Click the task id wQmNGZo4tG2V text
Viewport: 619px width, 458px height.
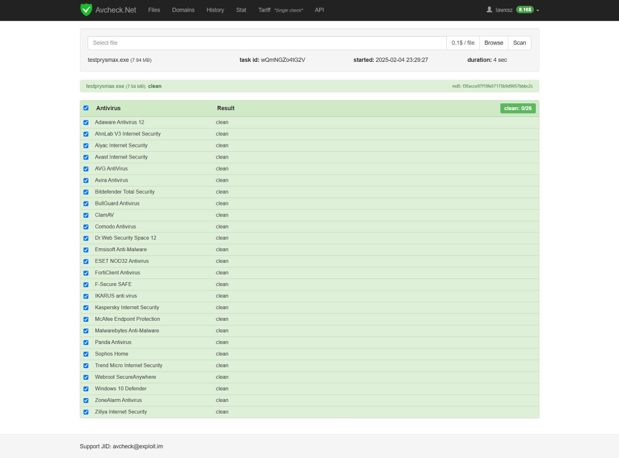272,60
